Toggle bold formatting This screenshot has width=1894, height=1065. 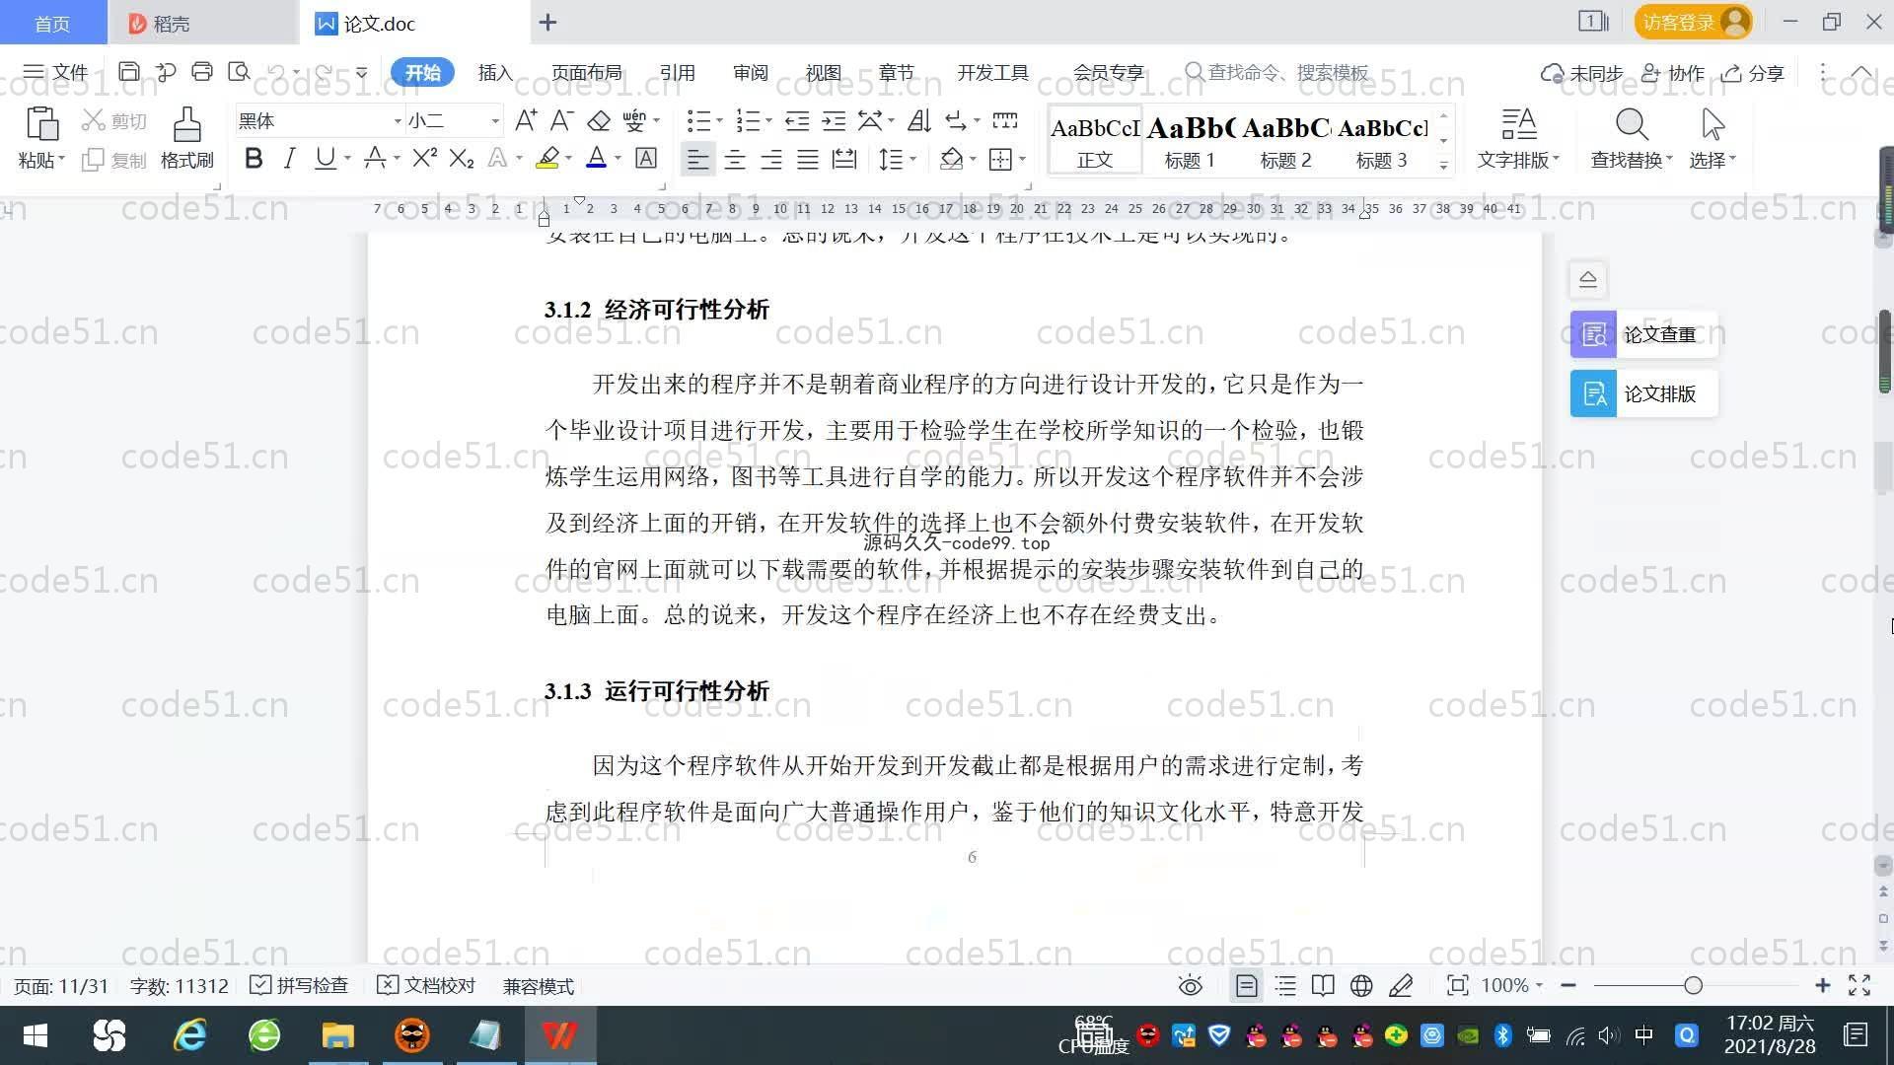(254, 158)
